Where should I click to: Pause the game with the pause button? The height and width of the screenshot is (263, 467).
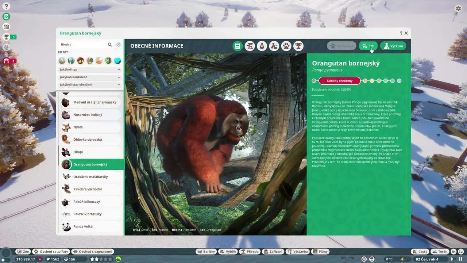460,259
